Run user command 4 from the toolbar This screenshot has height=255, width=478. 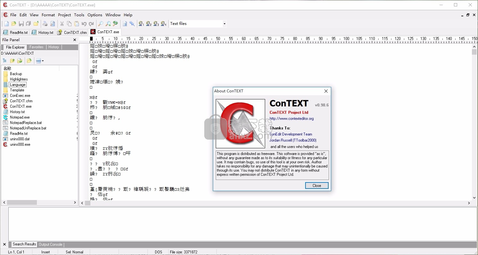[x=164, y=24]
